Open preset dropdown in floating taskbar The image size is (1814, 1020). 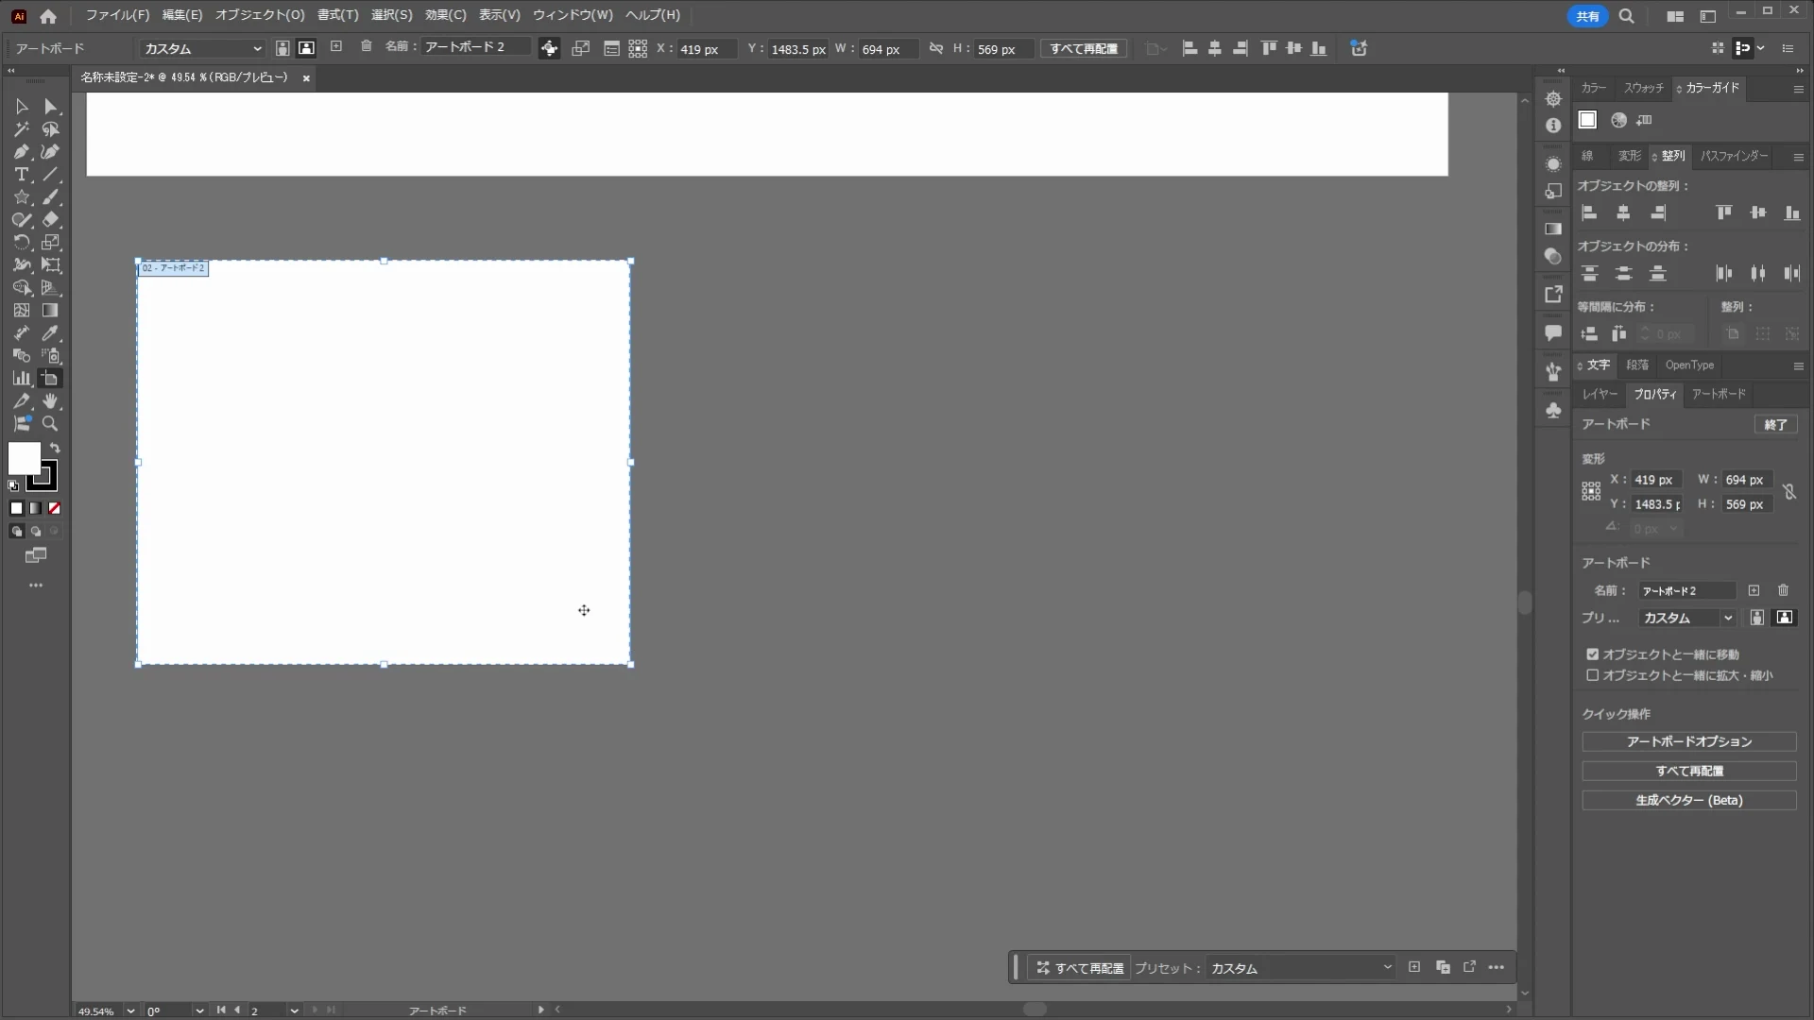tap(1301, 968)
